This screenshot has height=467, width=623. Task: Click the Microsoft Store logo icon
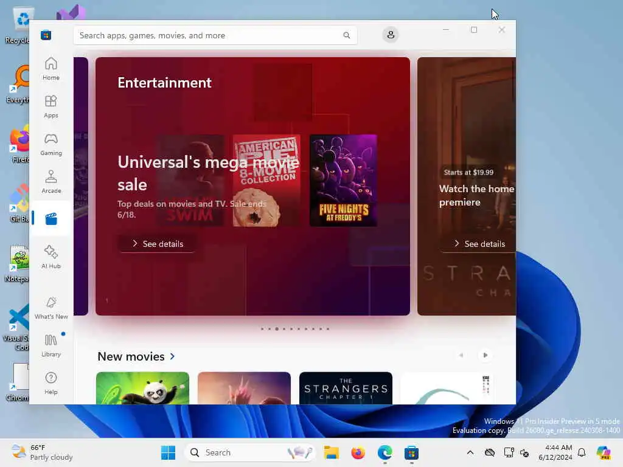click(46, 35)
